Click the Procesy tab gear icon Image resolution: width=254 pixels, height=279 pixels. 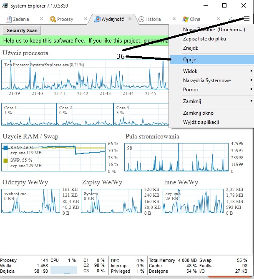pyautogui.click(x=53, y=19)
